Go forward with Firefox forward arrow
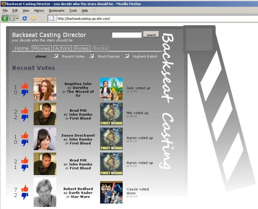The height and width of the screenshot is (209, 258). tap(11, 18)
